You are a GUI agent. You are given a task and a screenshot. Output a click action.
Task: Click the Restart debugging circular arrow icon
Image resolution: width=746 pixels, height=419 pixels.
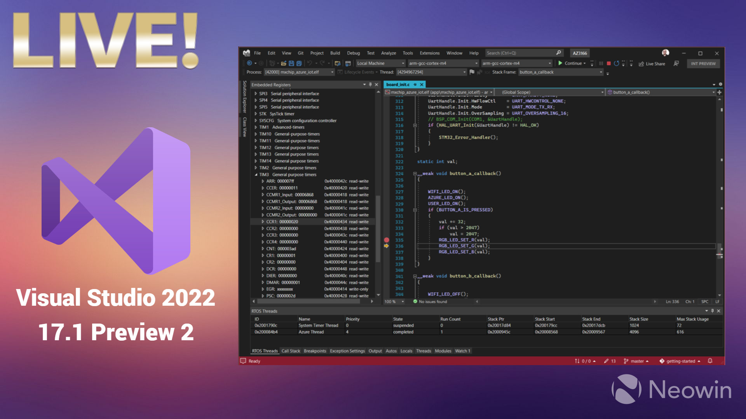click(x=617, y=63)
